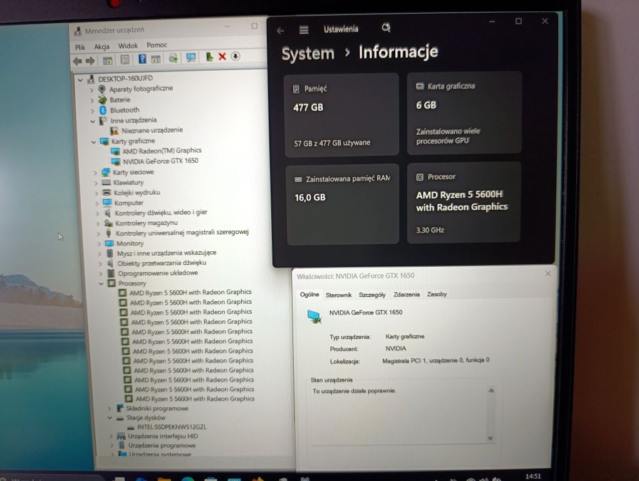
Task: Switch to the Zasoby tab
Action: point(437,294)
